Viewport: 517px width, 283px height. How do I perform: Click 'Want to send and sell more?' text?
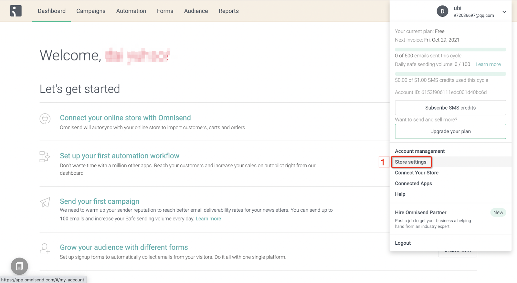pyautogui.click(x=426, y=120)
